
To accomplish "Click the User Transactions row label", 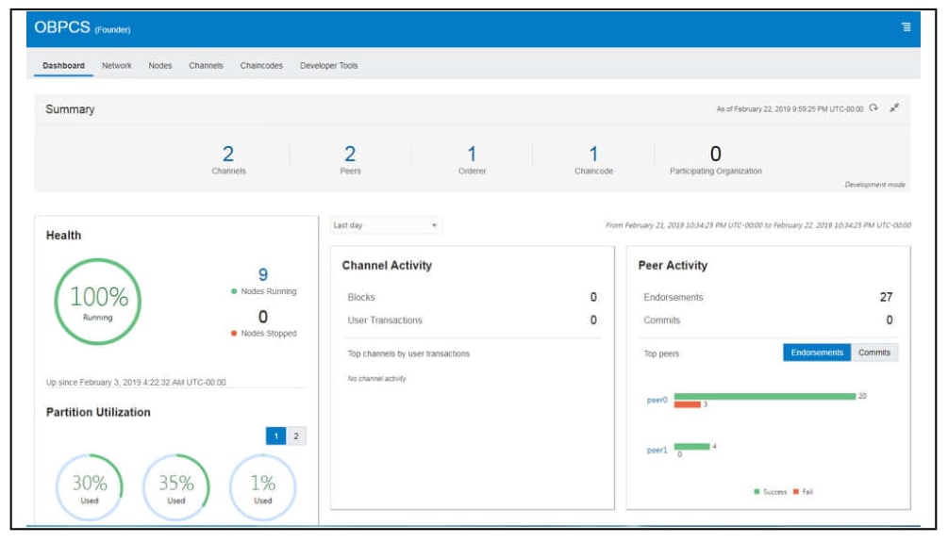I will pos(385,320).
